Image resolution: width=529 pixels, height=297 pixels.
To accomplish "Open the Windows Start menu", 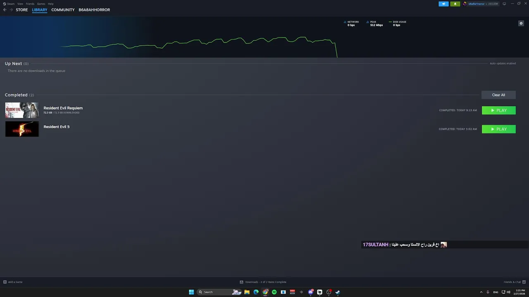I will 191,292.
